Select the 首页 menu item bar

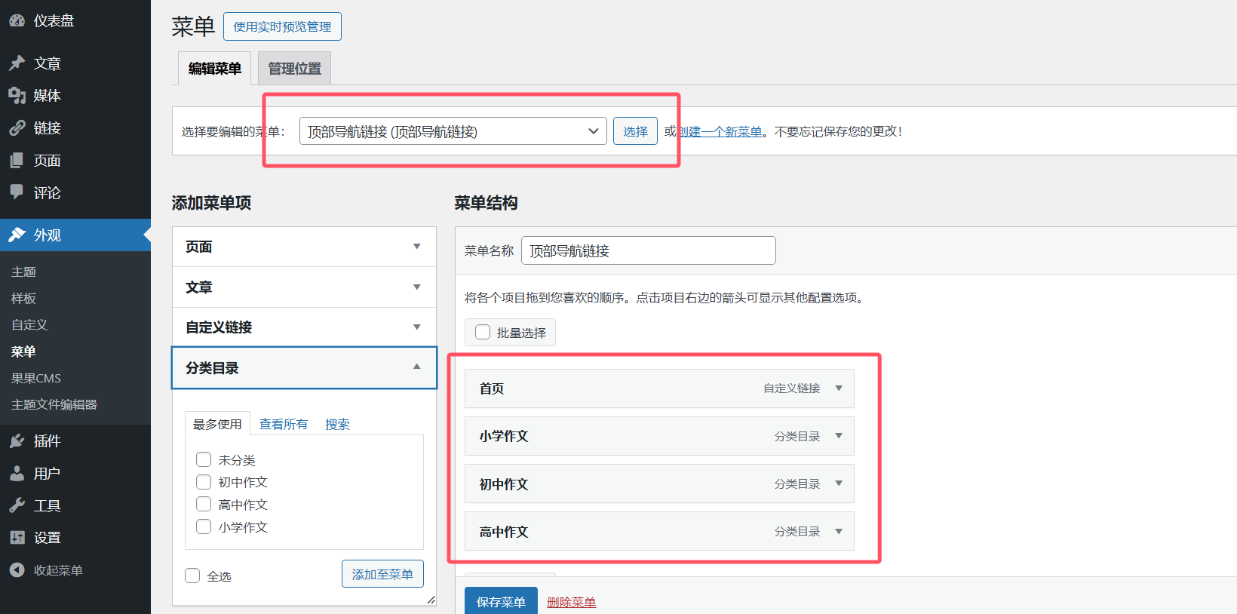pos(659,388)
